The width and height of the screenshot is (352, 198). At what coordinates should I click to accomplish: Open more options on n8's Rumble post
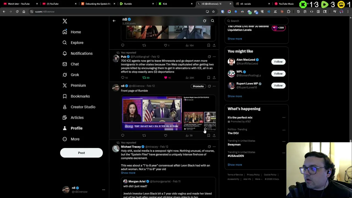click(x=214, y=86)
